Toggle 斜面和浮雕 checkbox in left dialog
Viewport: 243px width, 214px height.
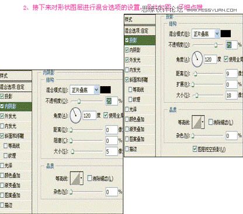(x=2, y=135)
